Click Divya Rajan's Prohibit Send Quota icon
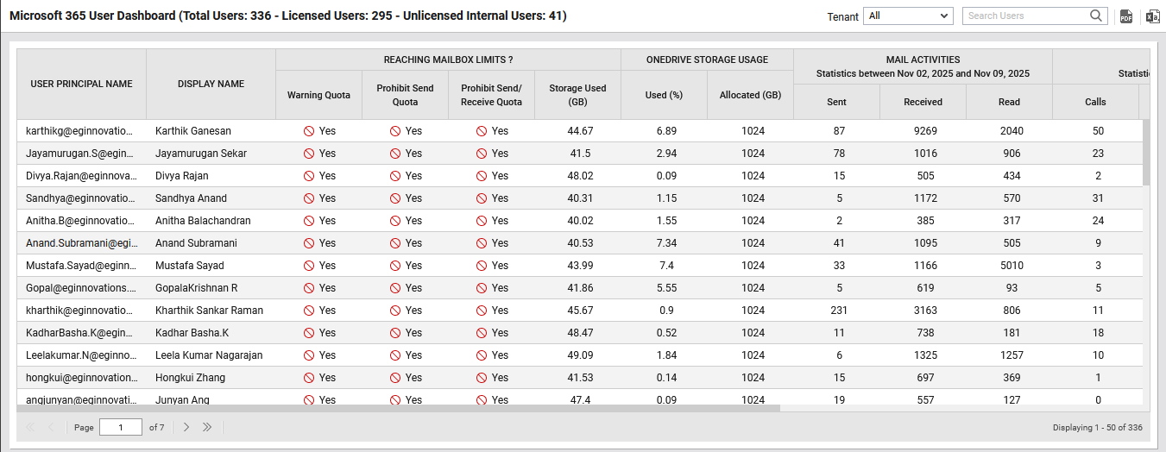Viewport: 1166px width, 452px height. tap(395, 176)
